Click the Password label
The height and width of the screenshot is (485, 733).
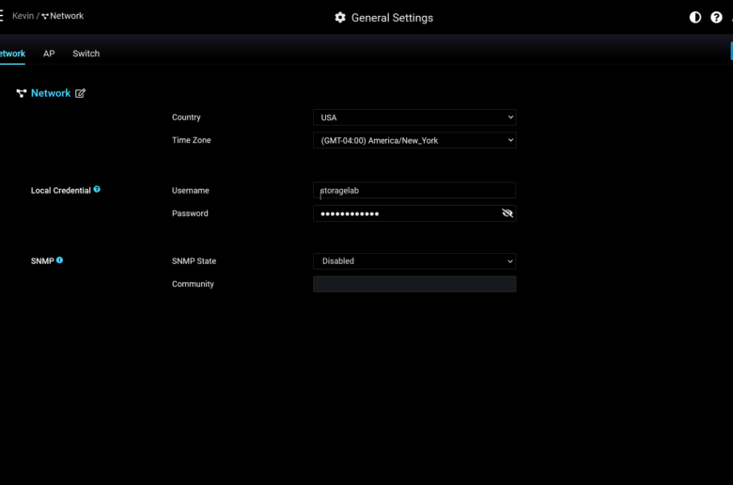coord(190,213)
